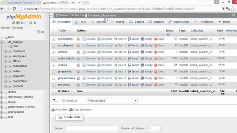Click the link-with-main-panel chain icon
This screenshot has width=237, height=133.
pos(43,32)
